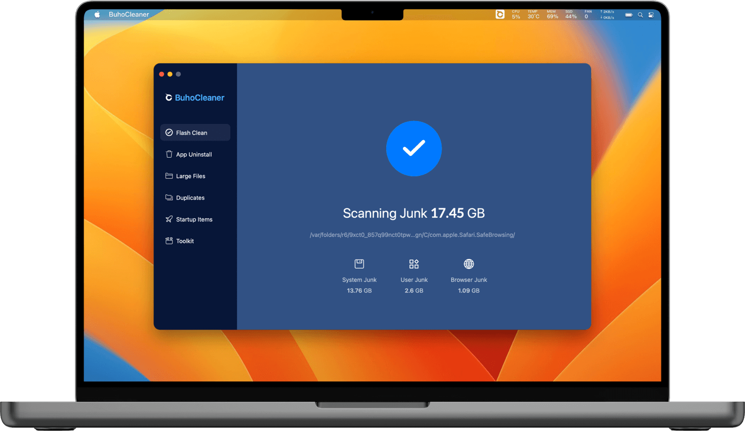Click the scanned folder path text
This screenshot has height=431, width=745.
click(412, 235)
